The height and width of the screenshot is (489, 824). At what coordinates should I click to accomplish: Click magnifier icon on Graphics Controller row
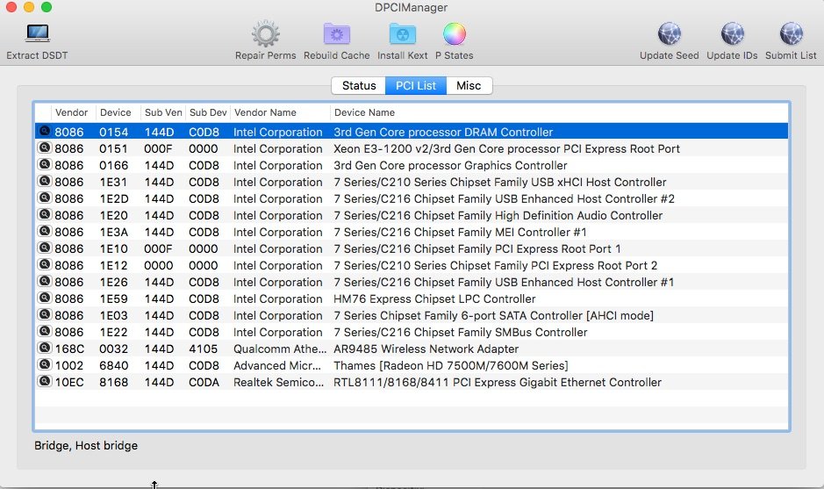point(45,164)
